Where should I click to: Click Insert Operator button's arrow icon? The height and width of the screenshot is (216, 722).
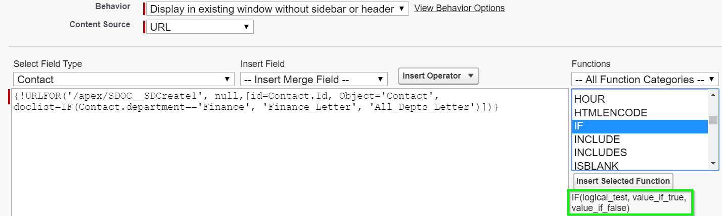(470, 76)
